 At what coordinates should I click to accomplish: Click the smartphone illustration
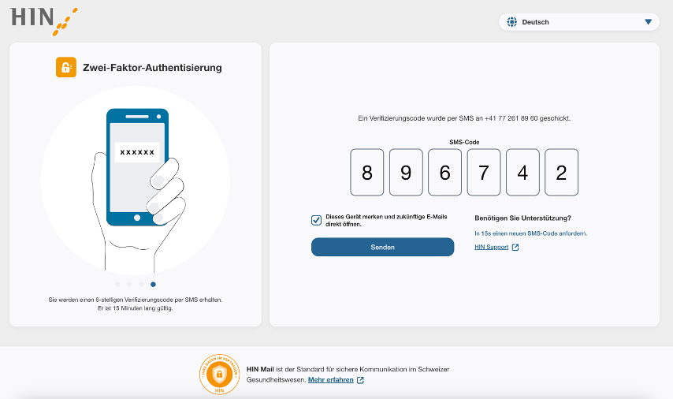click(x=137, y=166)
